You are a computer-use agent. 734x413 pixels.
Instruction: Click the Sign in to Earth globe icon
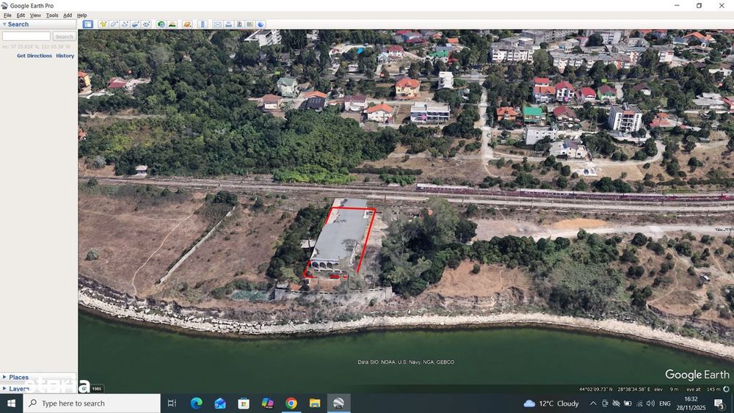[261, 24]
